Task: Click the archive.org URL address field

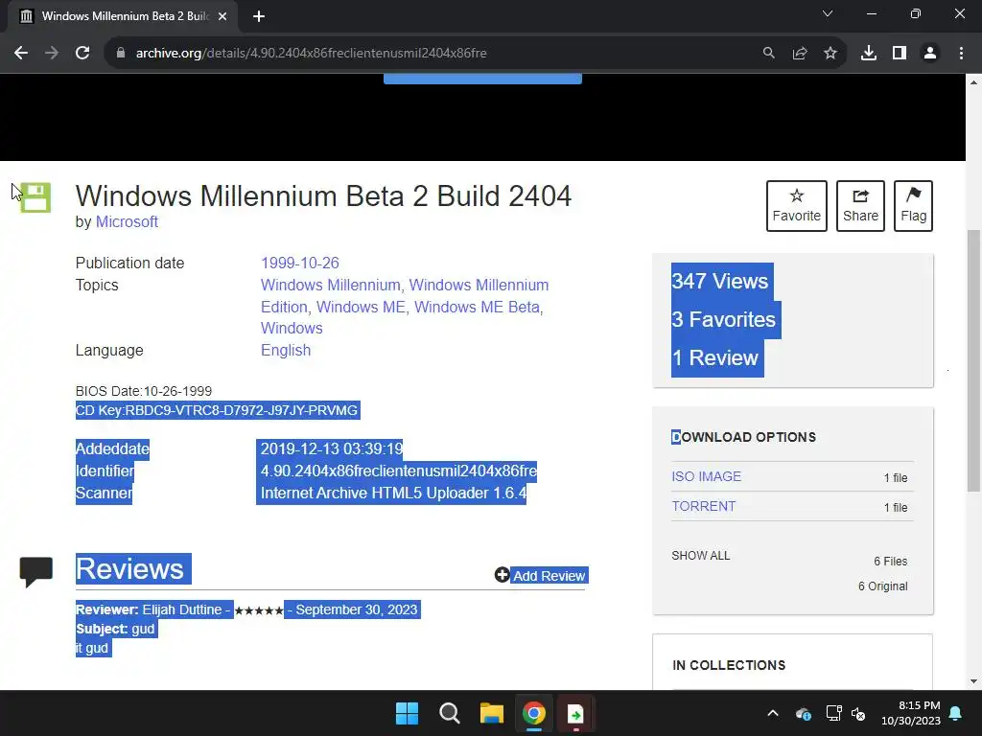Action: click(433, 54)
